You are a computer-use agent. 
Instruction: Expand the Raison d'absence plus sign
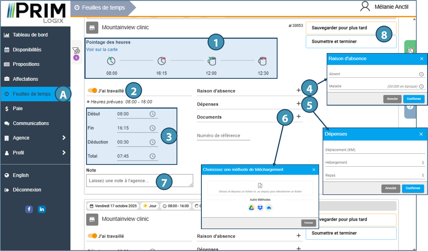click(298, 90)
